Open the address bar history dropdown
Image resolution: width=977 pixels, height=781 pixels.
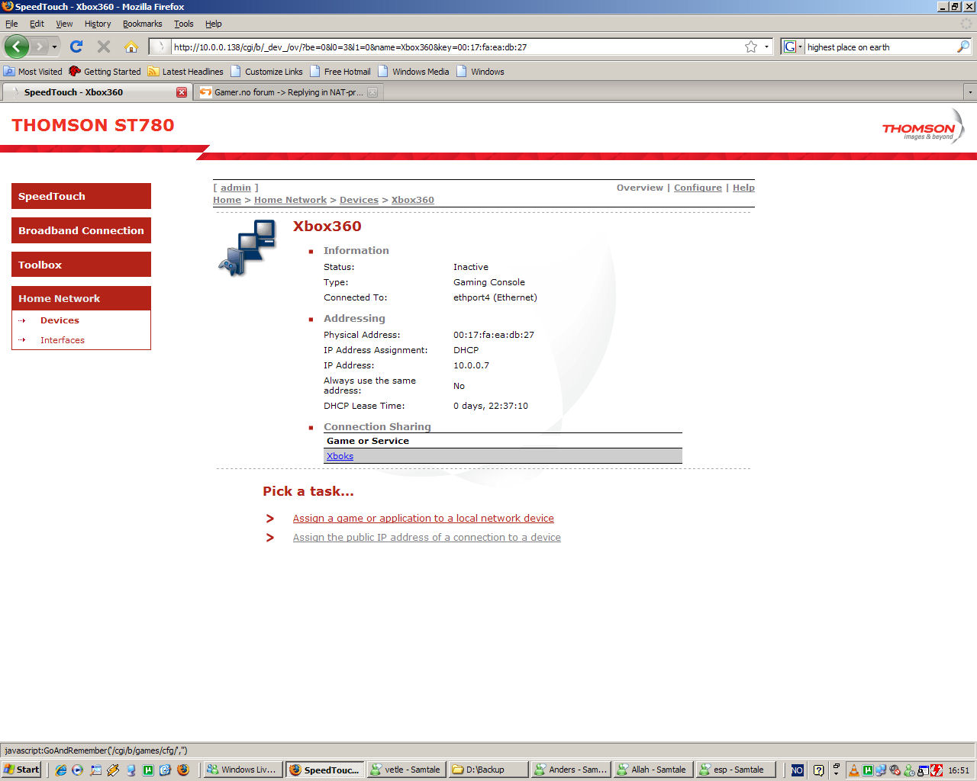point(766,47)
